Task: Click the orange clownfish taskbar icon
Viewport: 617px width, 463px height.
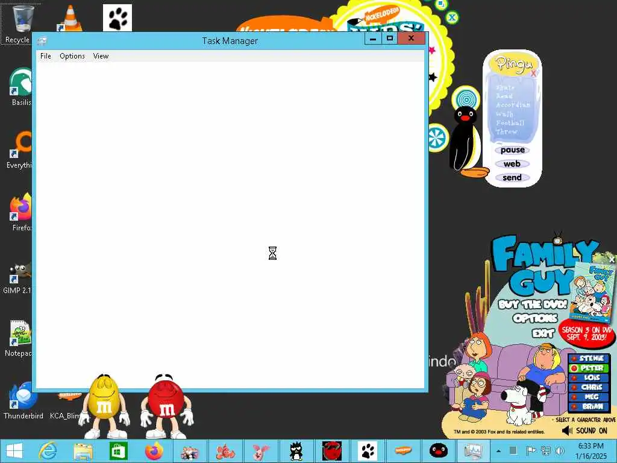Action: [225, 452]
